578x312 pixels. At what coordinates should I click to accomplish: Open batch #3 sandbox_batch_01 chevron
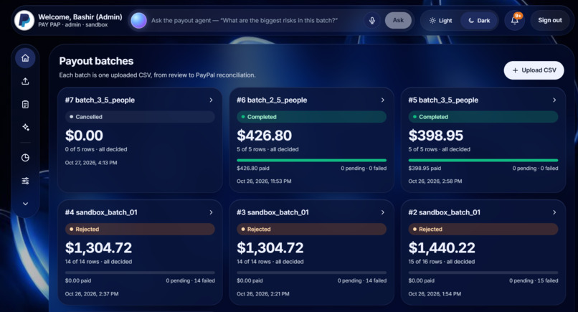point(383,212)
